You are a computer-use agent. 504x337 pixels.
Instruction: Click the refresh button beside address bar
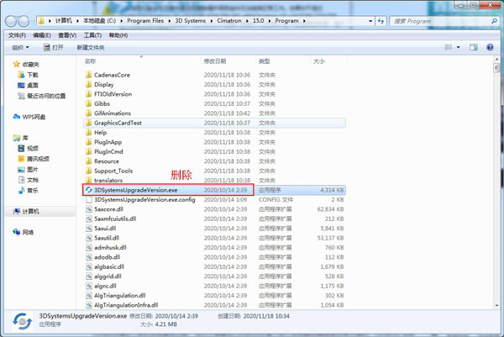[x=381, y=21]
